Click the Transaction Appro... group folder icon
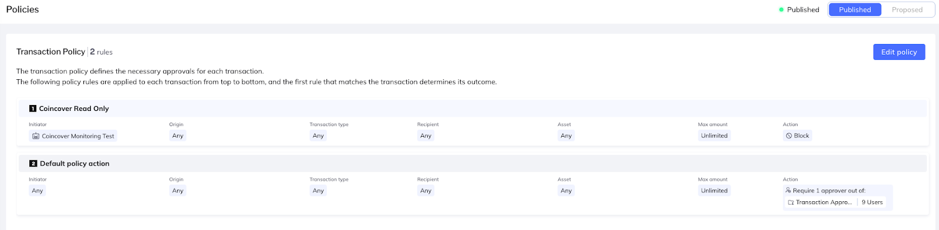 791,202
